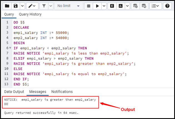This screenshot has width=175, height=119.
Task: Open the edit pencil menu
Action: [32, 6]
